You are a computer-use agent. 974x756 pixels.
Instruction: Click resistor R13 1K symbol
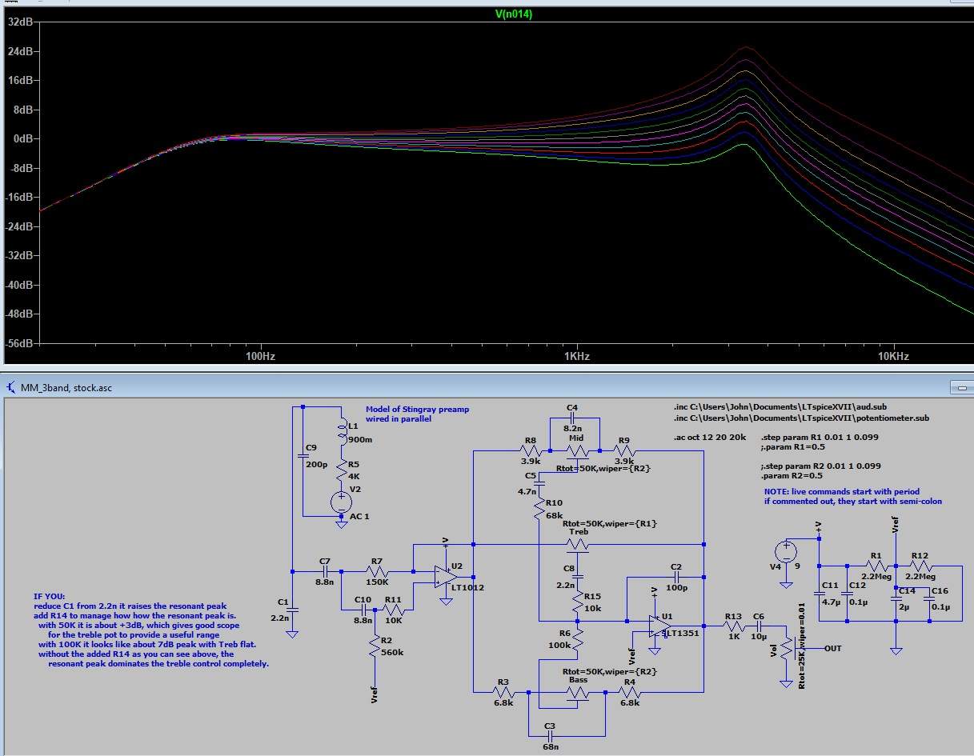[732, 626]
